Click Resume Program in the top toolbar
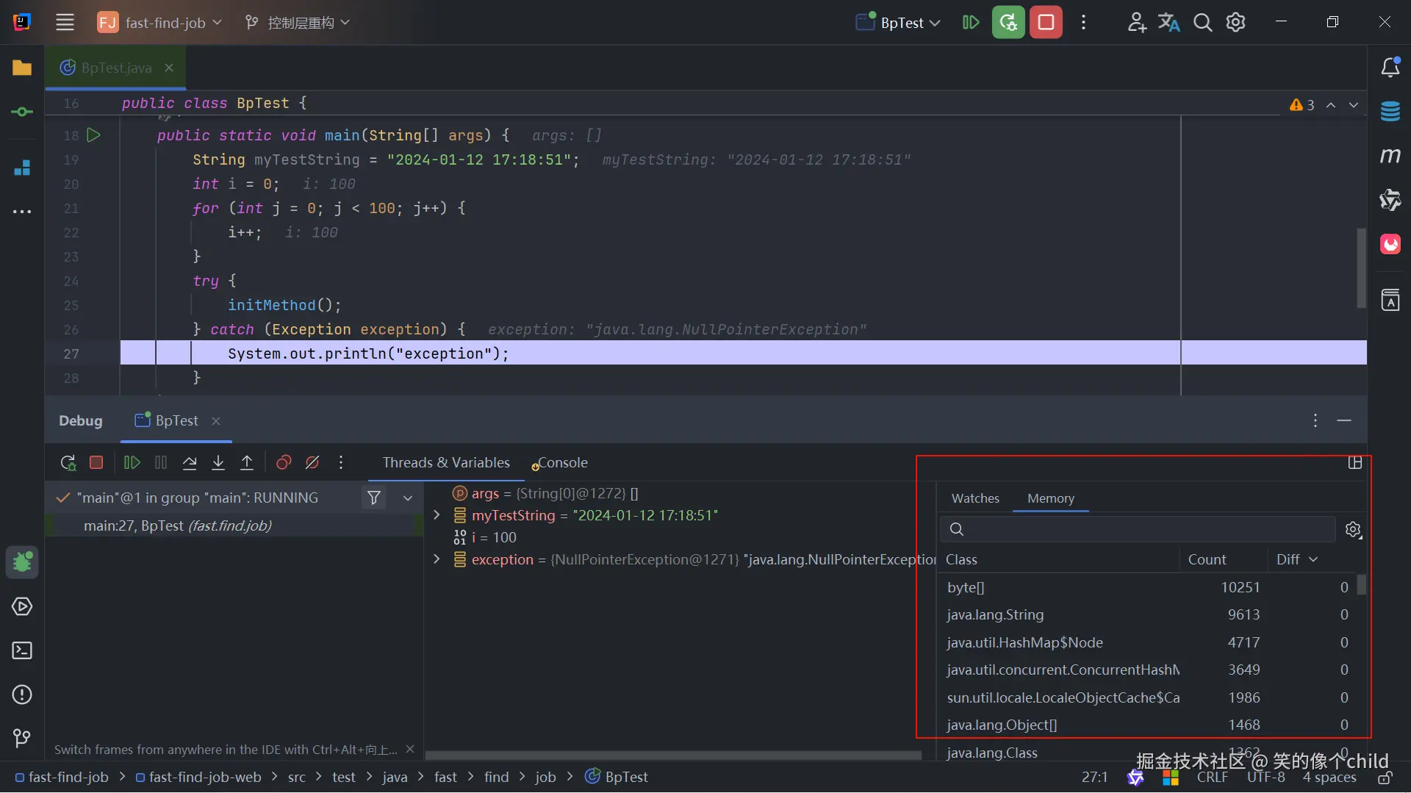Screen dimensions: 1411x793 [x=971, y=23]
